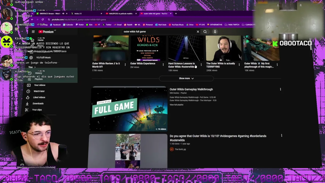The width and height of the screenshot is (325, 183).
Task: Click the Kick 0800TACO overlay logo
Action: point(292,43)
